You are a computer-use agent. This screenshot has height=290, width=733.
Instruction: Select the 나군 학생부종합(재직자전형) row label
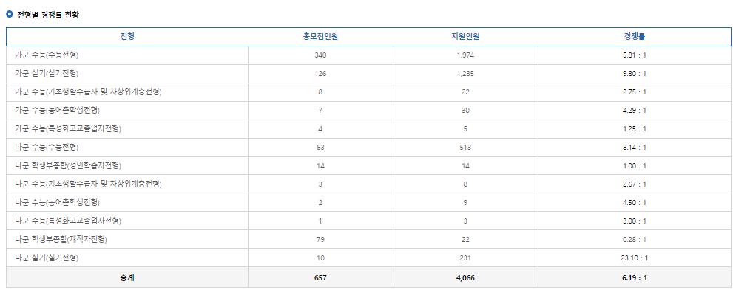click(61, 239)
